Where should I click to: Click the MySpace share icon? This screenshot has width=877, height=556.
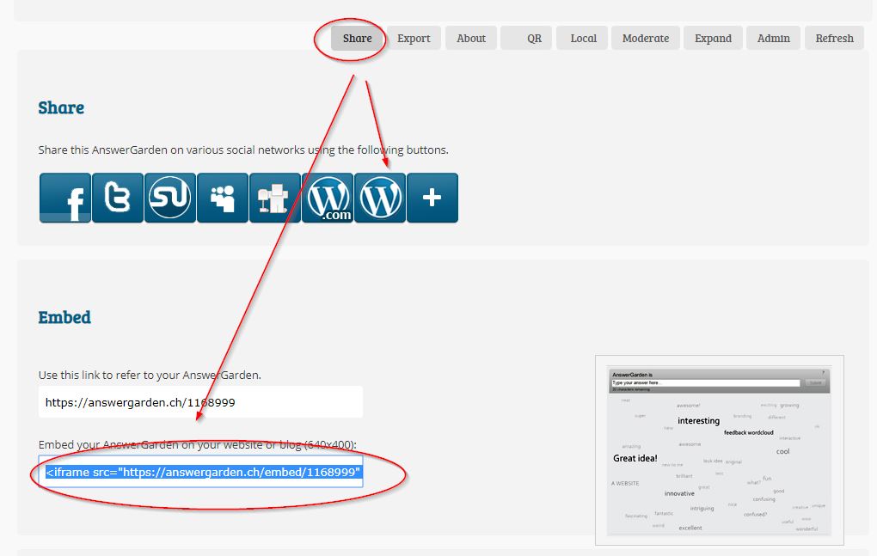pos(223,198)
